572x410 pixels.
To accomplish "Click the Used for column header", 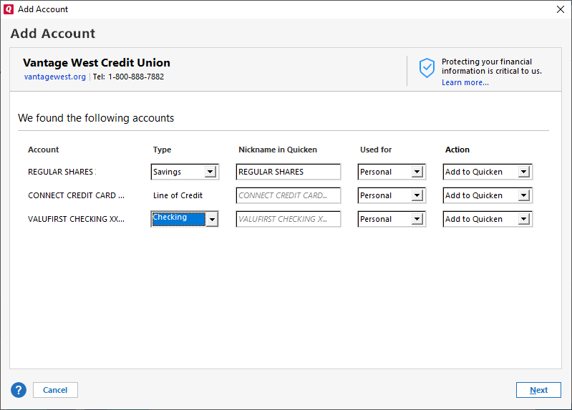I will (376, 150).
